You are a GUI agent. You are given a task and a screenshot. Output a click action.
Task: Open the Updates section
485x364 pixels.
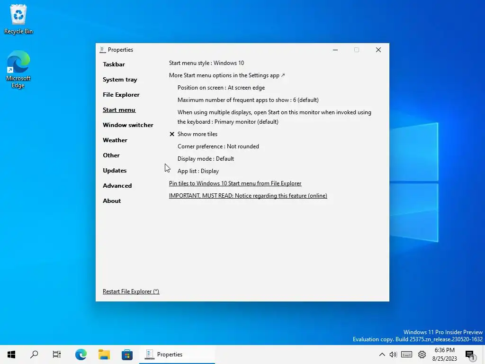[115, 171]
